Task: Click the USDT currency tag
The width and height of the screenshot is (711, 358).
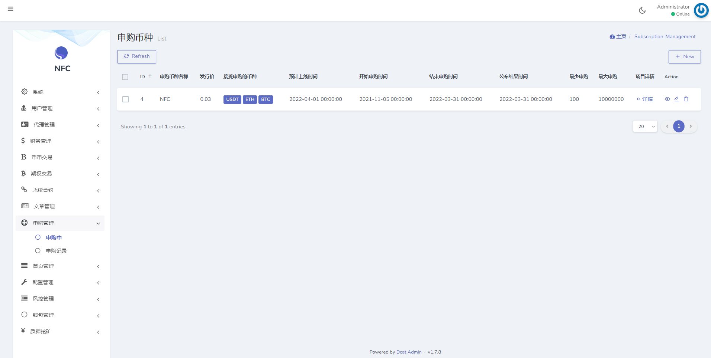Action: pos(232,99)
